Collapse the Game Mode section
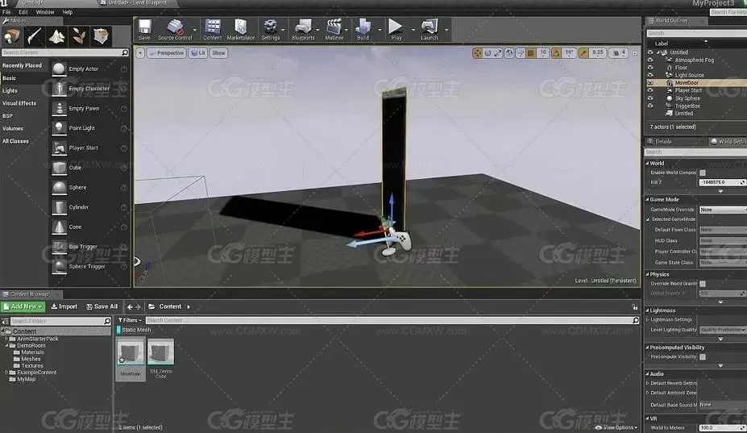The width and height of the screenshot is (747, 433). (647, 199)
